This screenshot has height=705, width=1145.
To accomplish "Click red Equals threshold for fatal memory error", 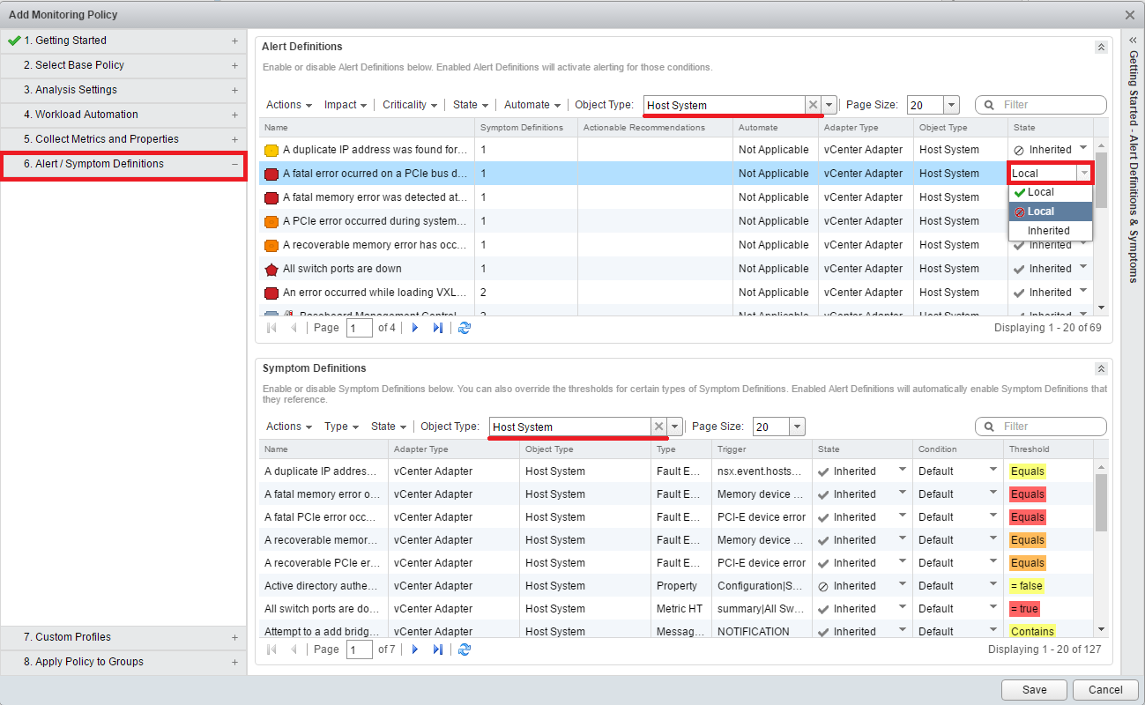I will coord(1028,494).
